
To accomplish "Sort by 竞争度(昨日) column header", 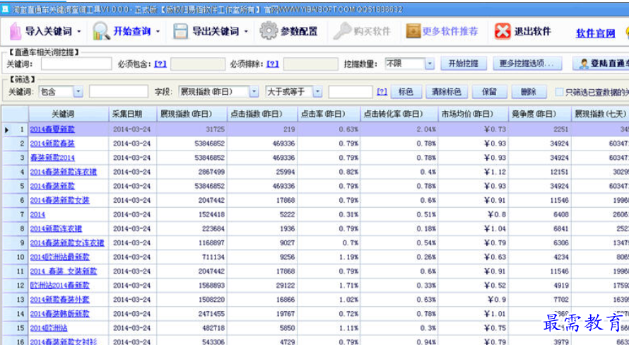I will point(540,115).
